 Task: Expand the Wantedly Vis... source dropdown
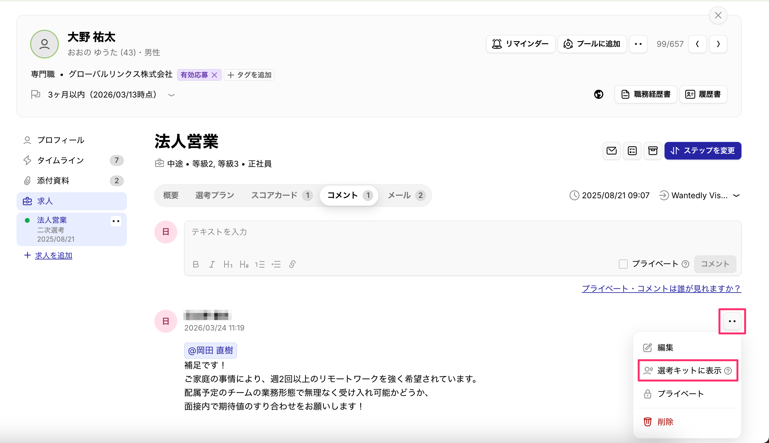736,195
